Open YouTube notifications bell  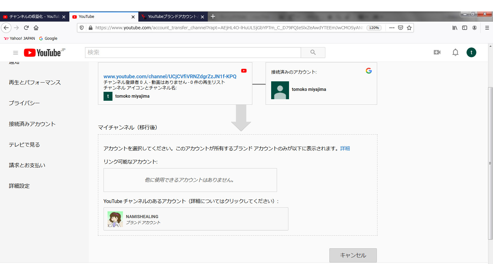(x=455, y=52)
